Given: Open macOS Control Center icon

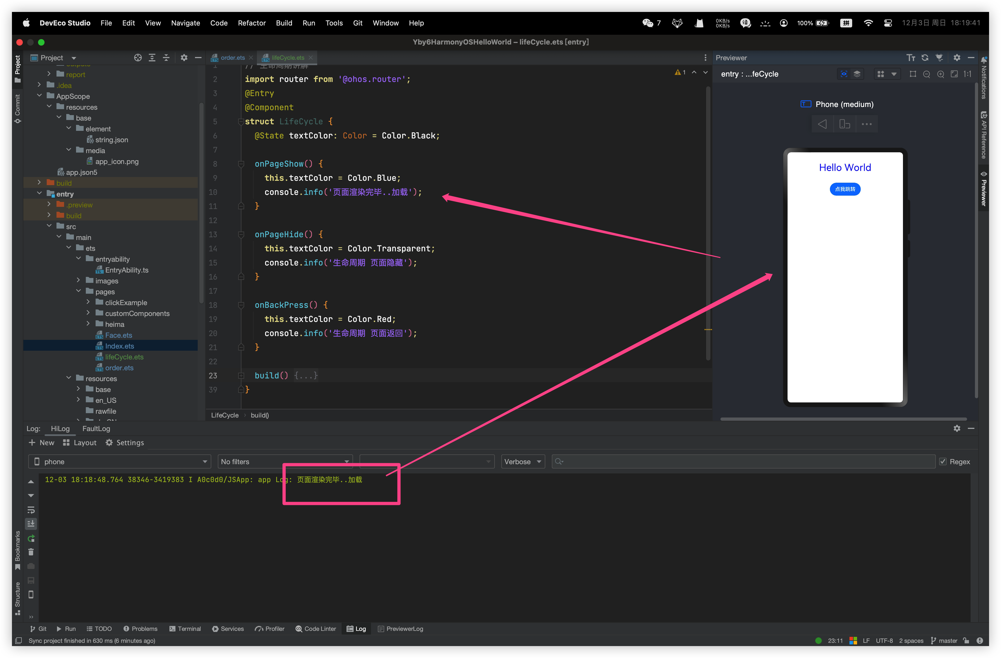Looking at the screenshot, I should tap(888, 23).
